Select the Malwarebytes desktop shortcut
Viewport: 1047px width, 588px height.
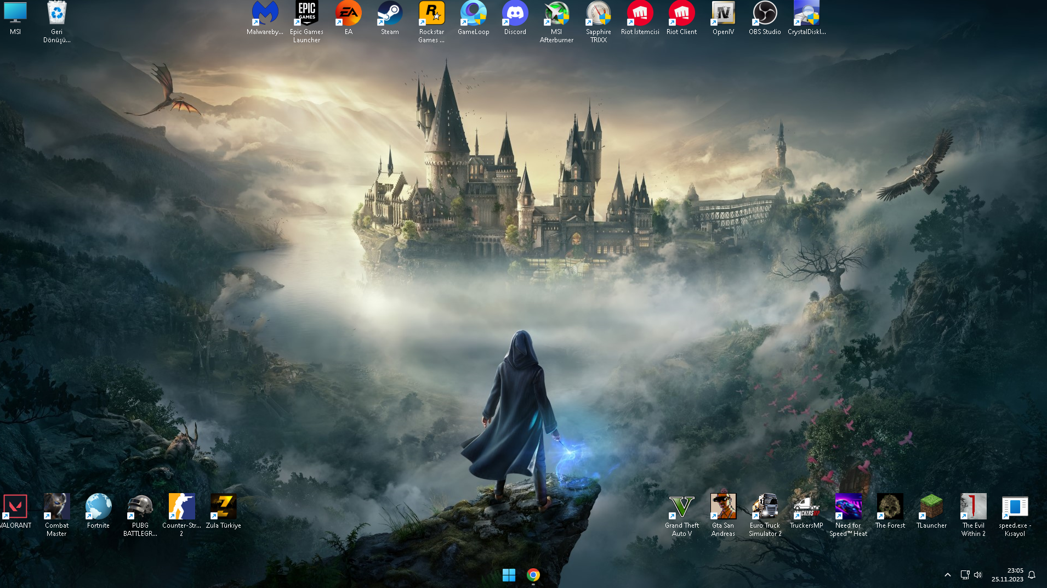[x=265, y=18]
